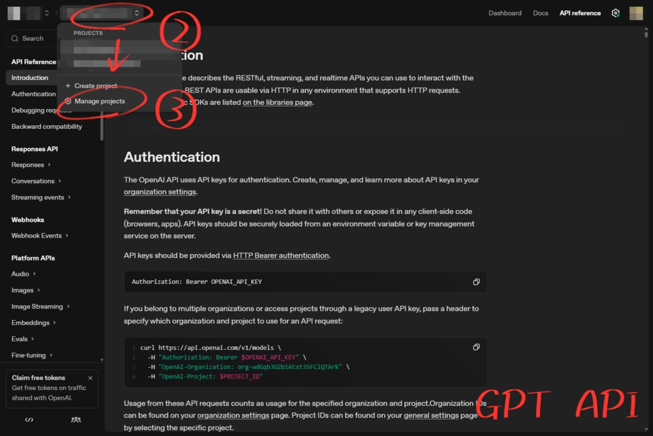Copy the curl models code snippet
The image size is (653, 436).
pyautogui.click(x=476, y=347)
